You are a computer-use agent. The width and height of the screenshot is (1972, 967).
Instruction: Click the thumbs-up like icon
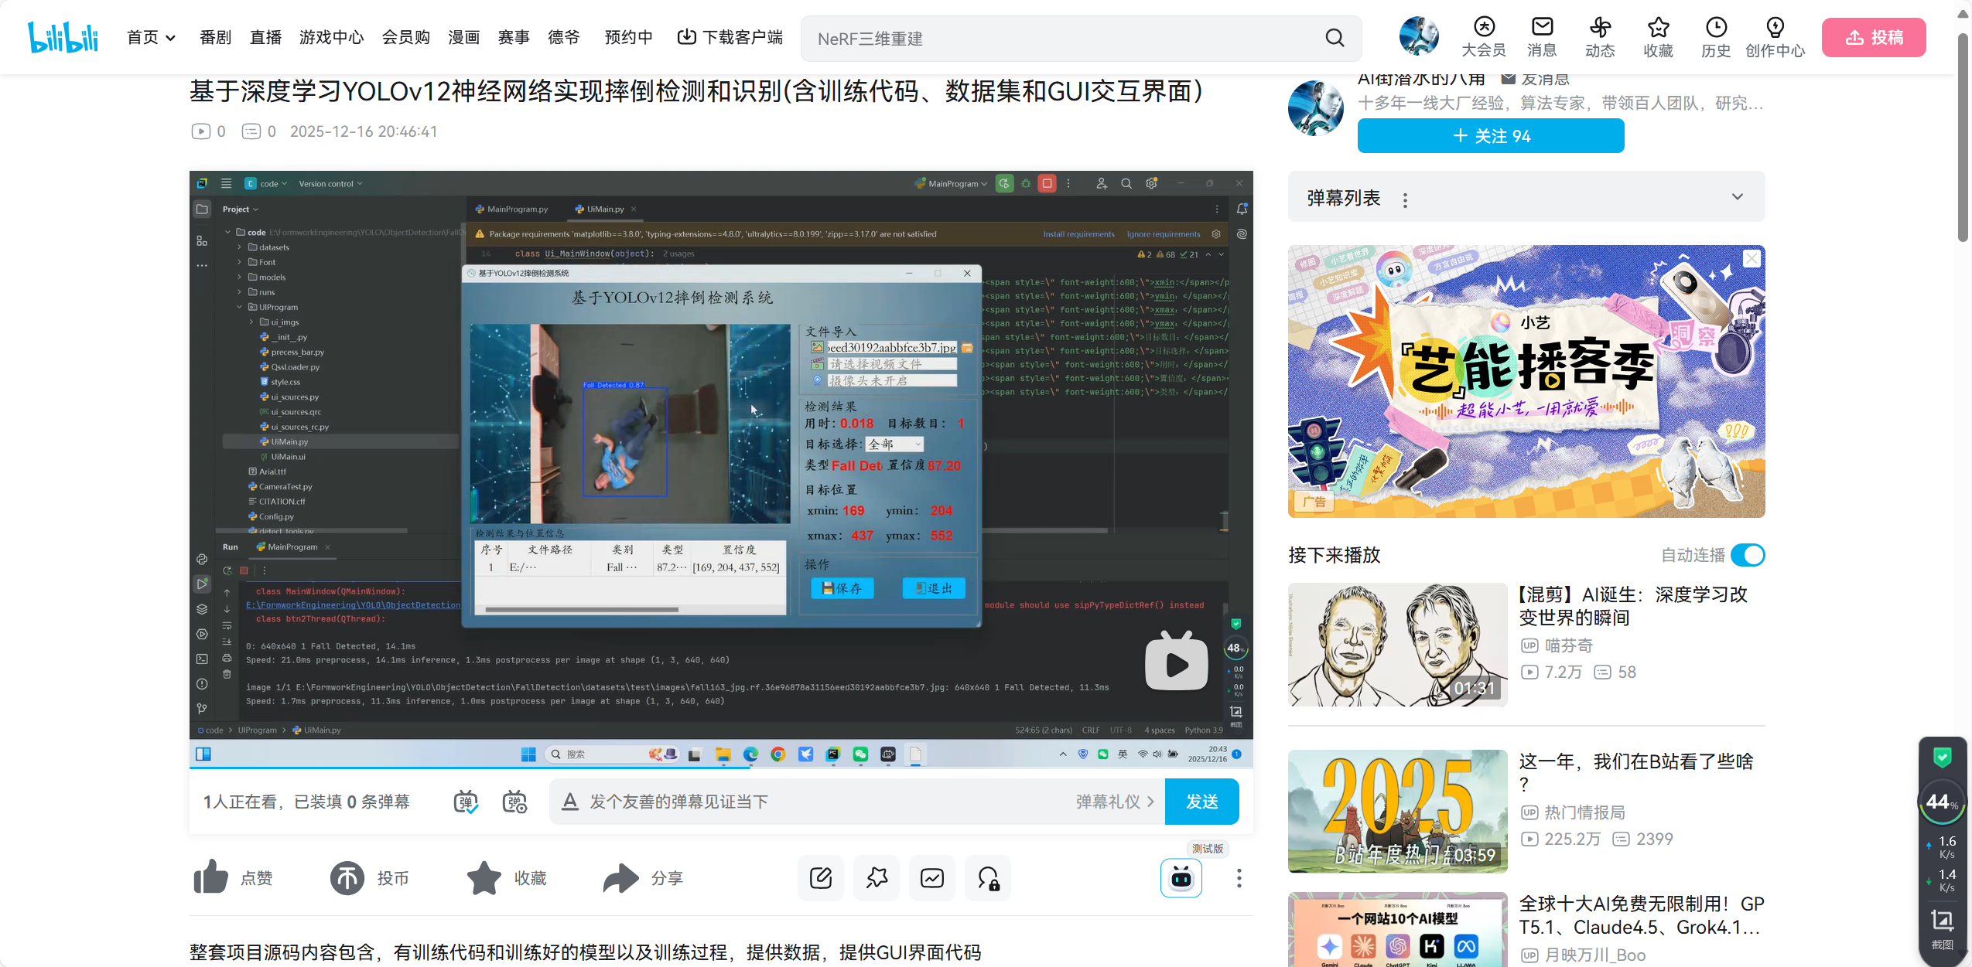[210, 878]
